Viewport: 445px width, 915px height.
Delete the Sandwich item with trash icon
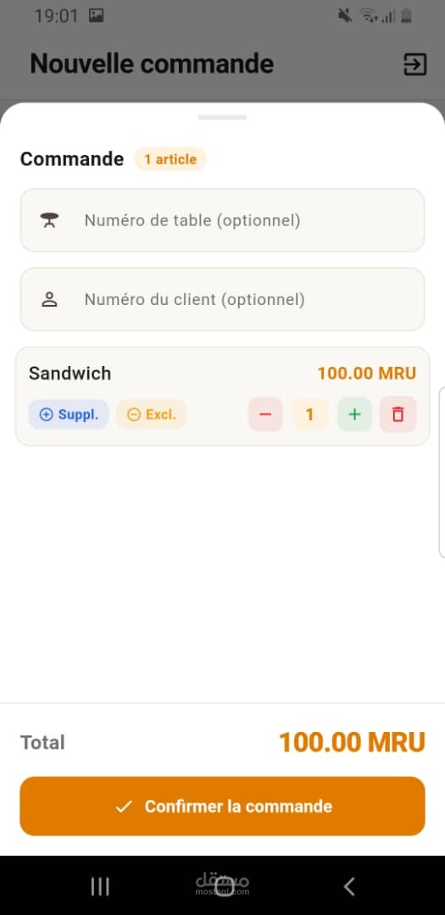pyautogui.click(x=398, y=414)
